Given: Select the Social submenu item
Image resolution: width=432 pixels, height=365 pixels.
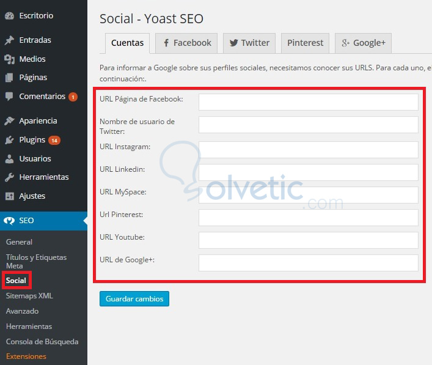Looking at the screenshot, I should tap(16, 281).
